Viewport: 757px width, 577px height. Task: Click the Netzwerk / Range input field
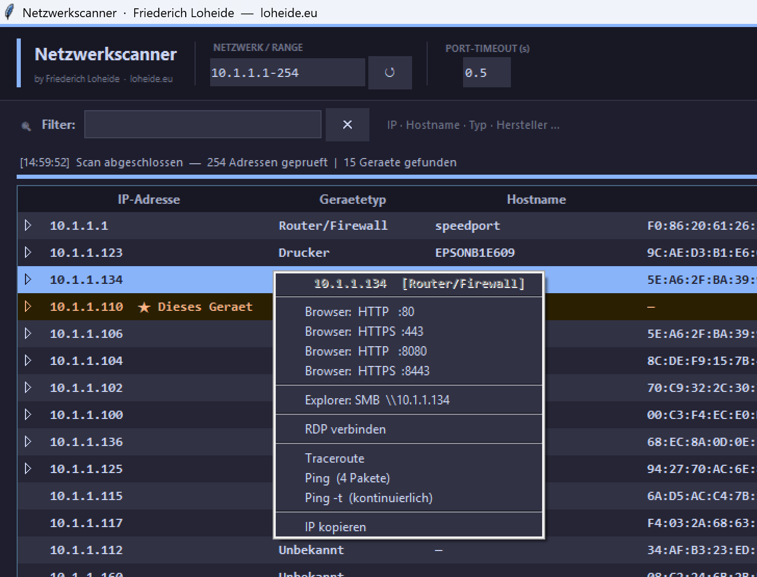[287, 73]
